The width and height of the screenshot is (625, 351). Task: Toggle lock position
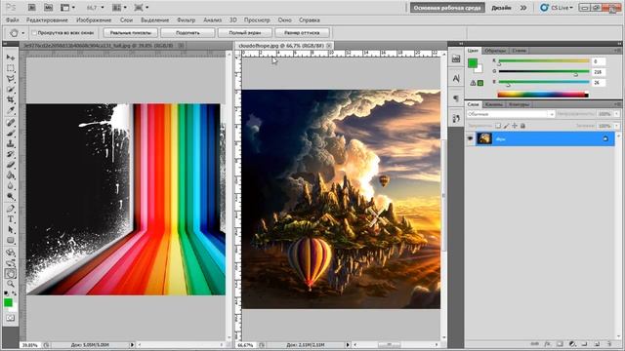click(515, 126)
